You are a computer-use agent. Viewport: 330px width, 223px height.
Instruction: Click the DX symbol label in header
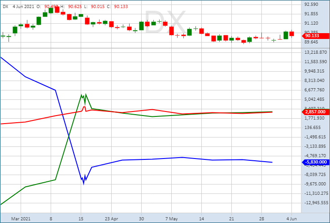(x=6, y=6)
